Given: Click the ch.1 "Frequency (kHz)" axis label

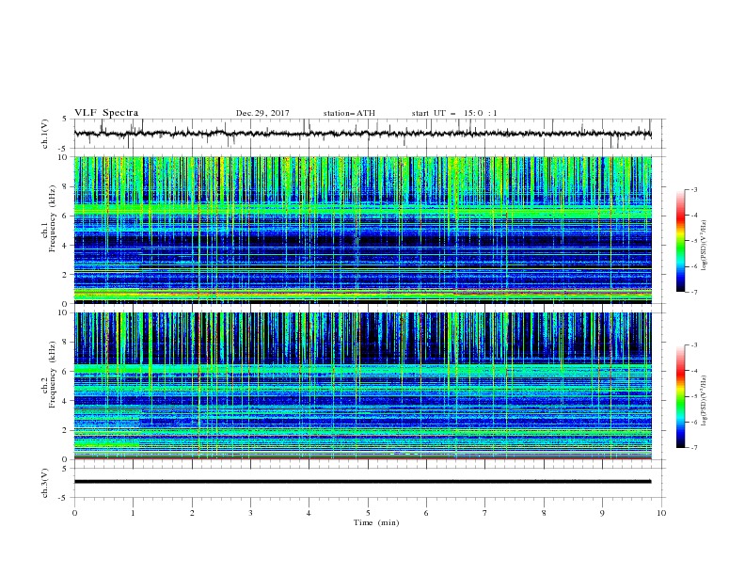Looking at the screenshot, I should point(53,219).
